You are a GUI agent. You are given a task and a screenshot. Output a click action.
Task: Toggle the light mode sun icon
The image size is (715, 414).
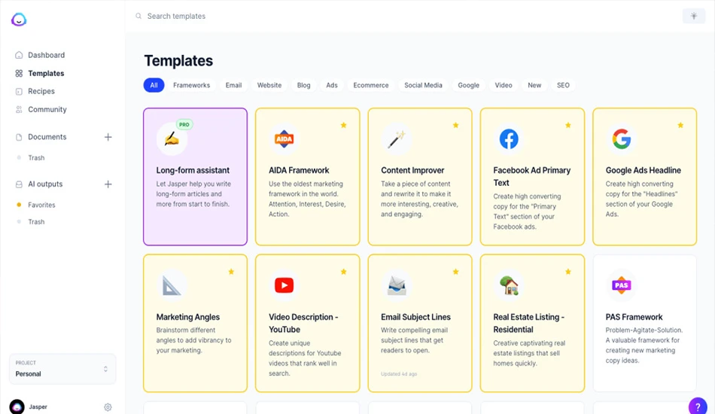click(x=694, y=16)
